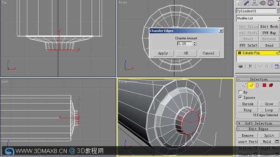
Task: Open the Hierarchy panel tab
Action: tap(254, 3)
